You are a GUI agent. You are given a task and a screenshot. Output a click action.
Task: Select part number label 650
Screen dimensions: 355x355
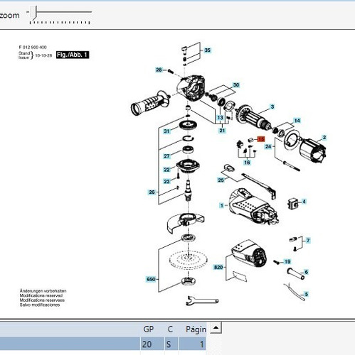151,279
